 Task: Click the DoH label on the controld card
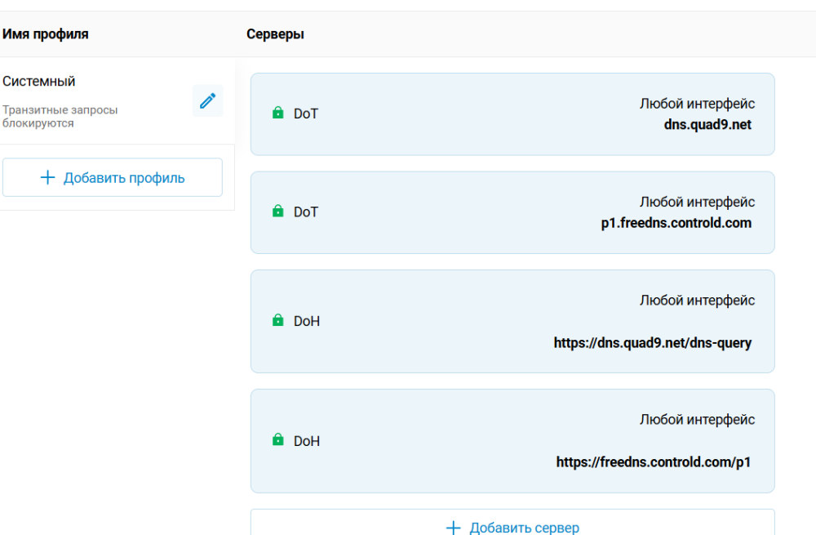(x=307, y=441)
